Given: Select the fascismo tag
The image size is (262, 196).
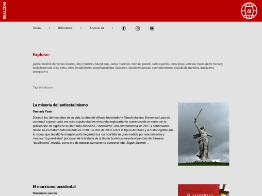Looking at the screenshot, I should [121, 68].
